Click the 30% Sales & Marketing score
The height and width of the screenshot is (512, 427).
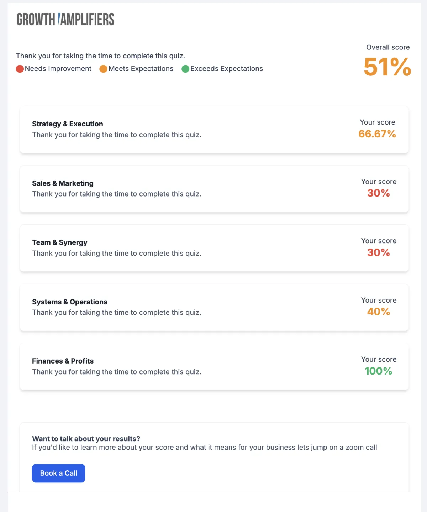coord(378,193)
